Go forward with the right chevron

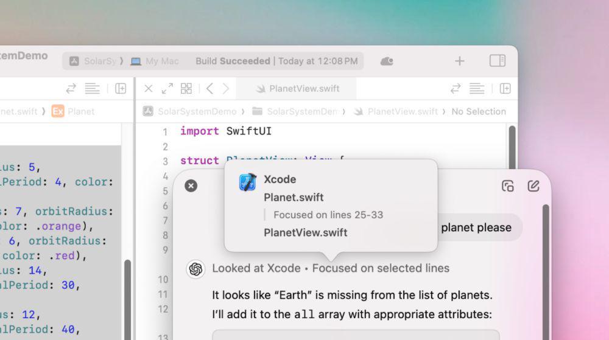click(226, 88)
